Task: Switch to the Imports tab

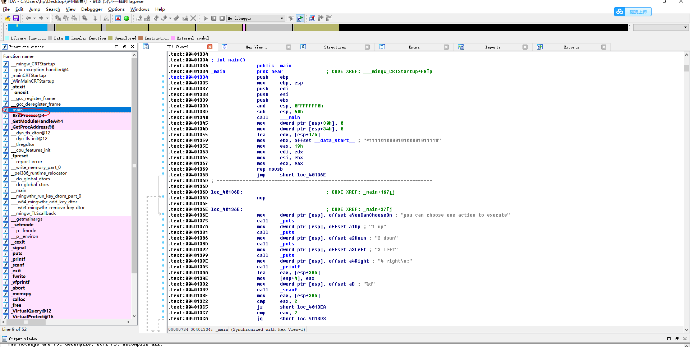Action: (492, 47)
